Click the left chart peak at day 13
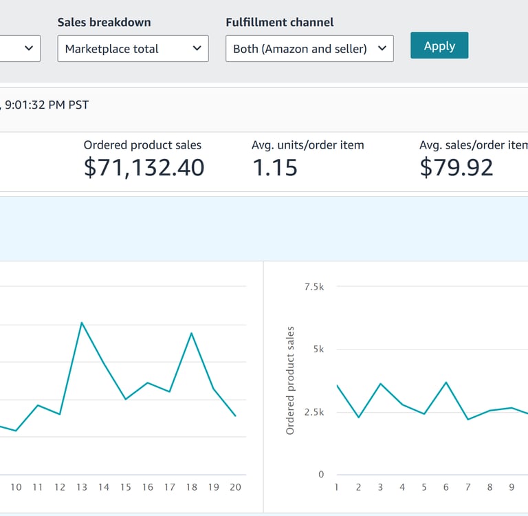Viewport: 528px width, 516px height. point(82,322)
